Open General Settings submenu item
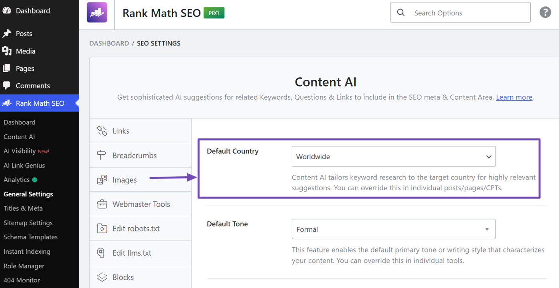This screenshot has width=559, height=288. click(x=28, y=194)
